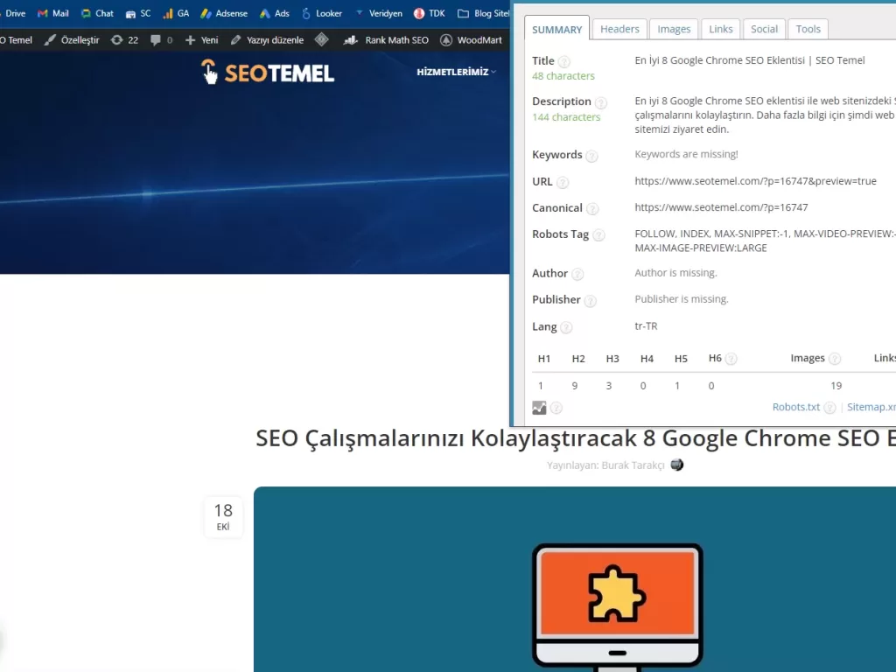Switch to the Headers tab
The width and height of the screenshot is (896, 672).
coord(619,29)
